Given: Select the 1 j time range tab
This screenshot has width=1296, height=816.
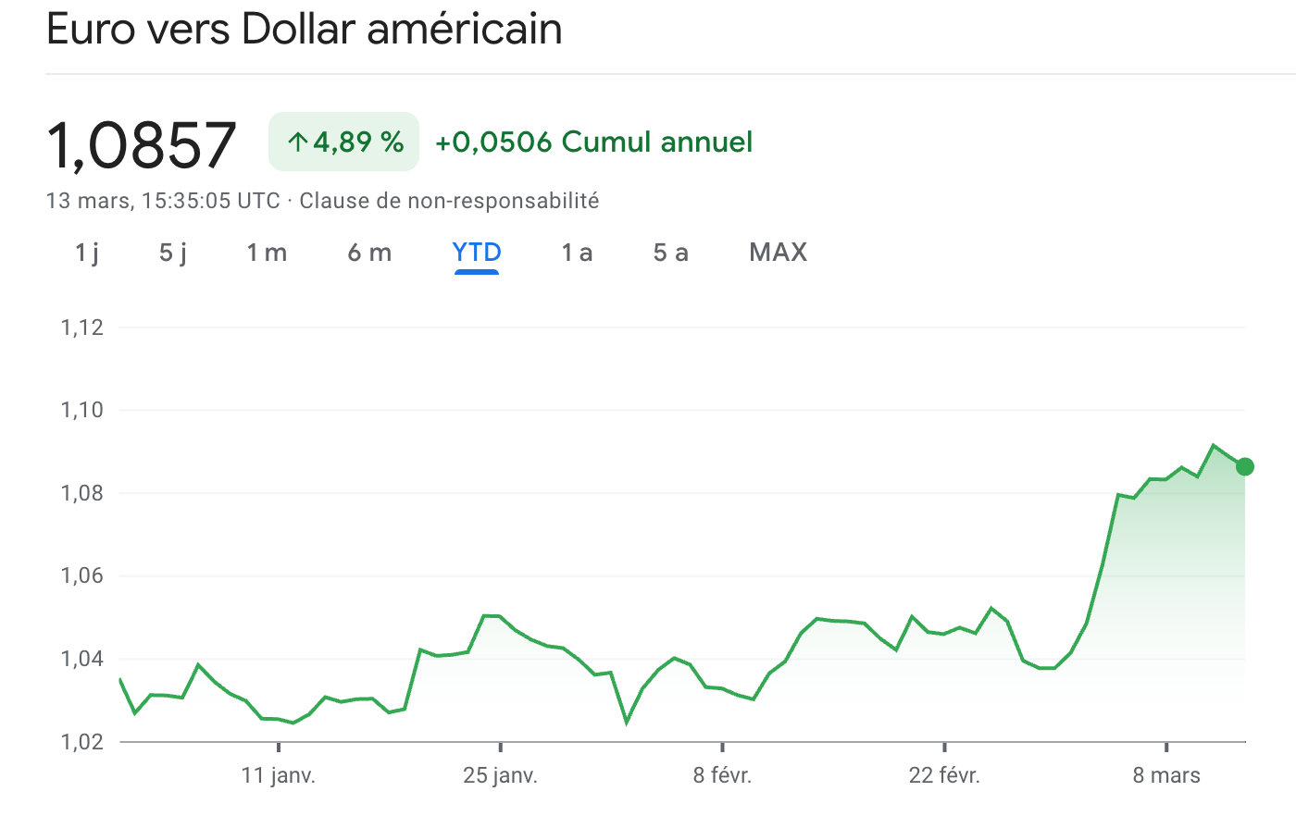Looking at the screenshot, I should (87, 253).
